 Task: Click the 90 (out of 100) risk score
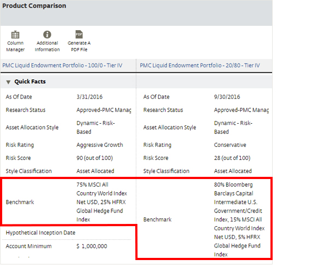[x=95, y=158]
